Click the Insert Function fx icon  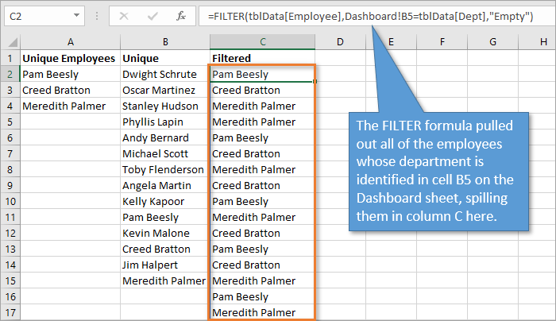180,15
